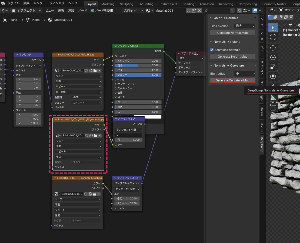Click the duplicate image icon in normals_height.jpg node
The height and width of the screenshot is (243, 300).
coord(90,194)
